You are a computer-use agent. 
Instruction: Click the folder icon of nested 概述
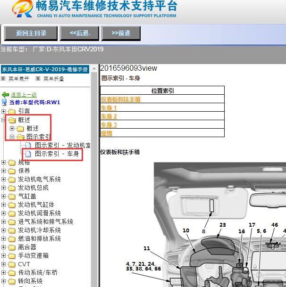20,129
